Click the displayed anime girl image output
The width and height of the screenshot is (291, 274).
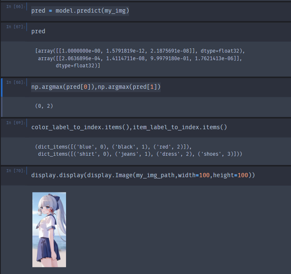point(49,230)
